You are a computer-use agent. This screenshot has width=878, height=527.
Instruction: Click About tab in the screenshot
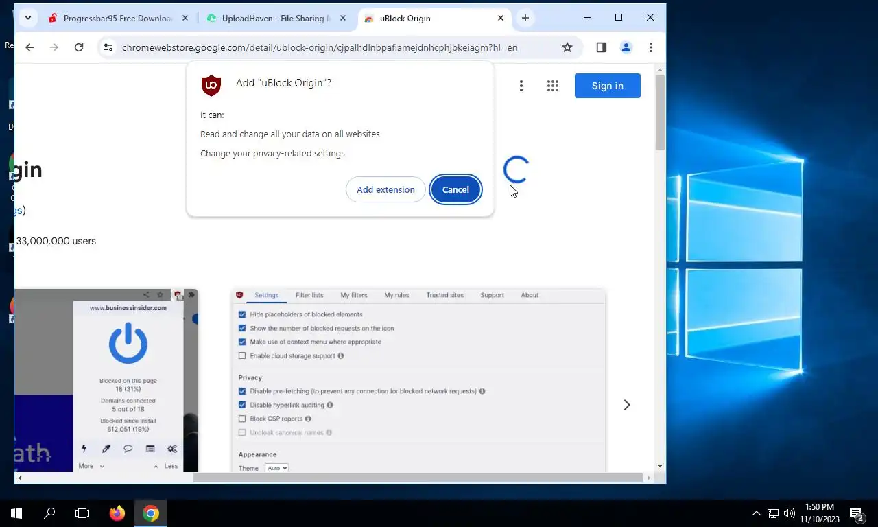coord(530,295)
